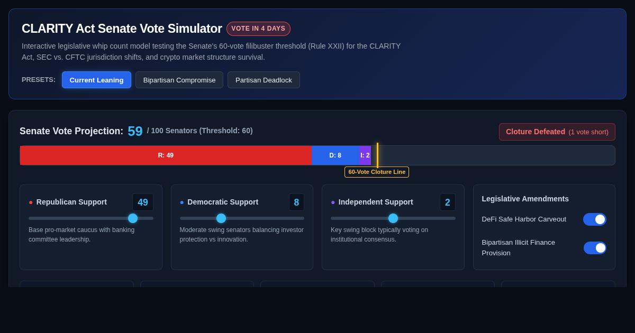Apply the Bipartisan Compromise preset

pos(179,80)
